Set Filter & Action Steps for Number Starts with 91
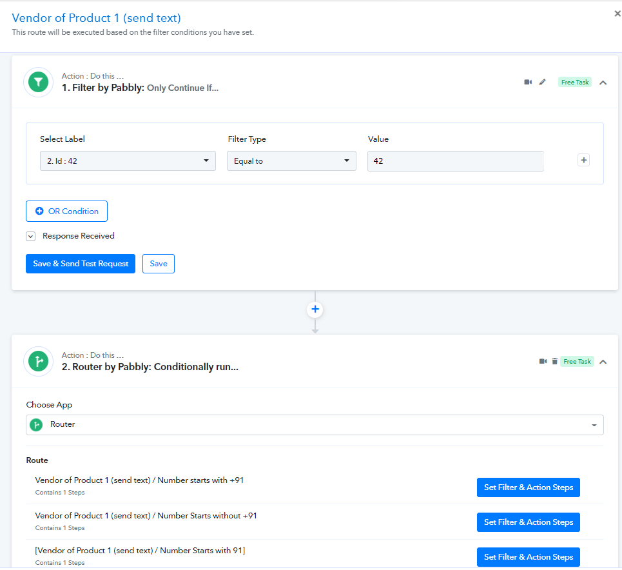The width and height of the screenshot is (622, 570). point(529,557)
